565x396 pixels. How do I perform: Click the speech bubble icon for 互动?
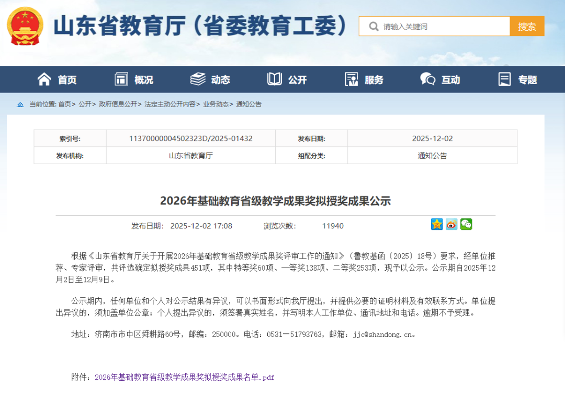[426, 79]
